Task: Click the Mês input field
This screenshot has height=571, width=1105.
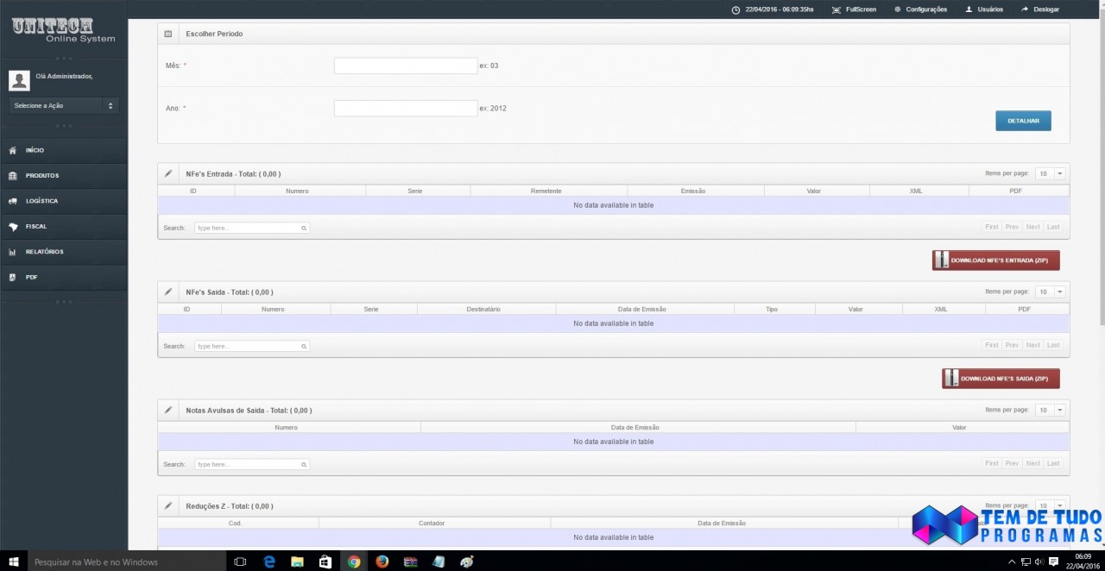Action: (x=405, y=65)
